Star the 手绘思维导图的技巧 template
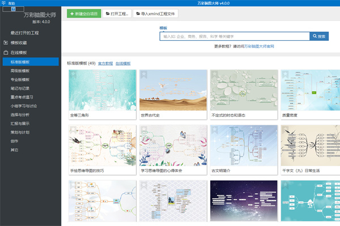Image resolution: width=340 pixels, height=226 pixels. tap(73, 129)
